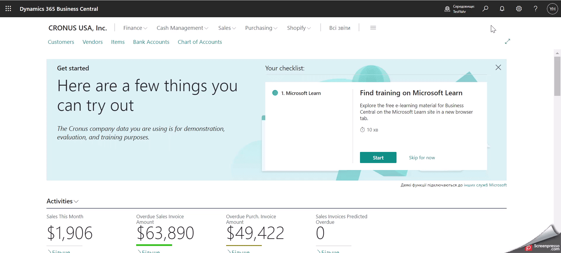The image size is (561, 253).
Task: Close the Get started banner
Action: (x=498, y=67)
